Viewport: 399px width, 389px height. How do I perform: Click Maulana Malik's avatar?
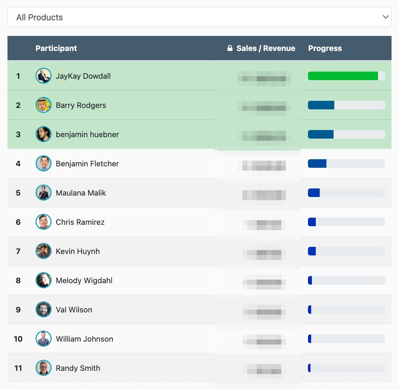43,192
